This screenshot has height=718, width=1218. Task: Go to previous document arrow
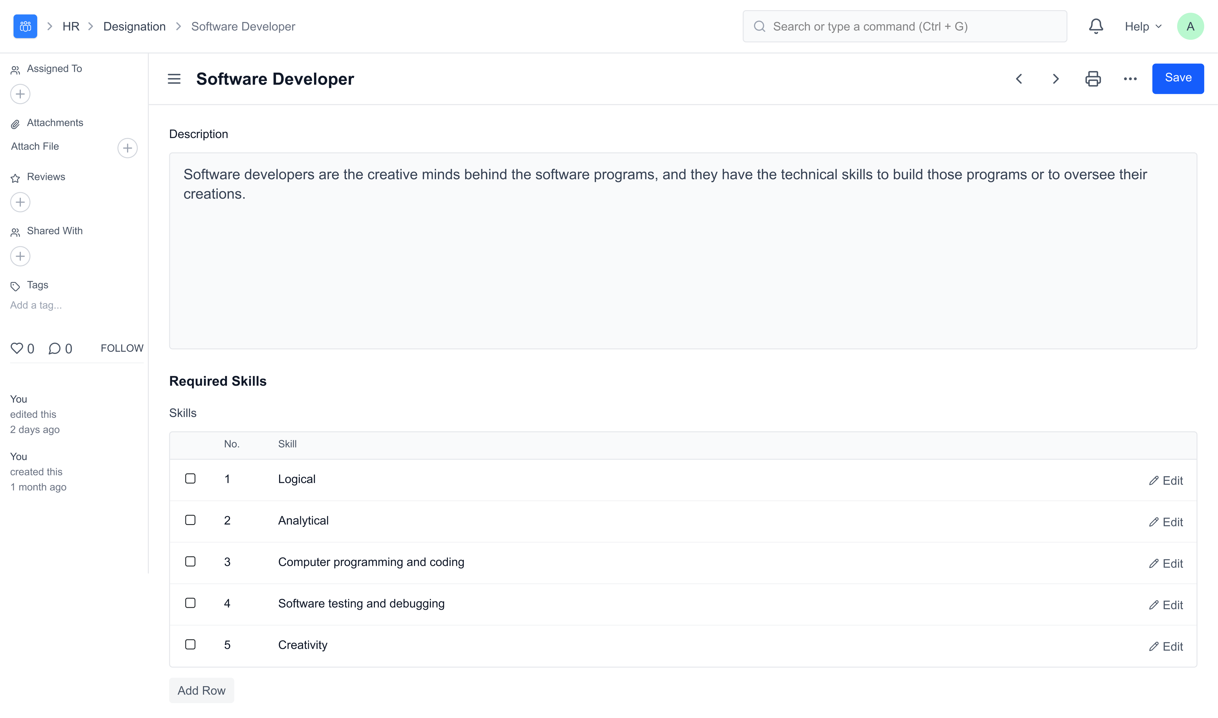(x=1019, y=78)
